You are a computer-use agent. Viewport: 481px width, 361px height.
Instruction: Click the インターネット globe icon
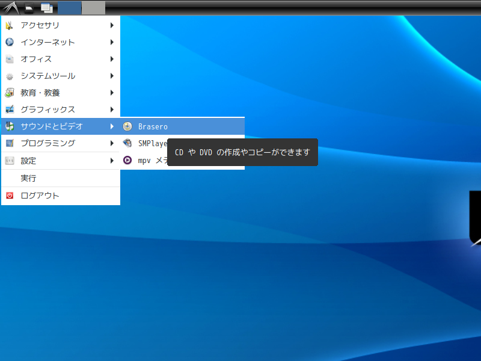(10, 42)
